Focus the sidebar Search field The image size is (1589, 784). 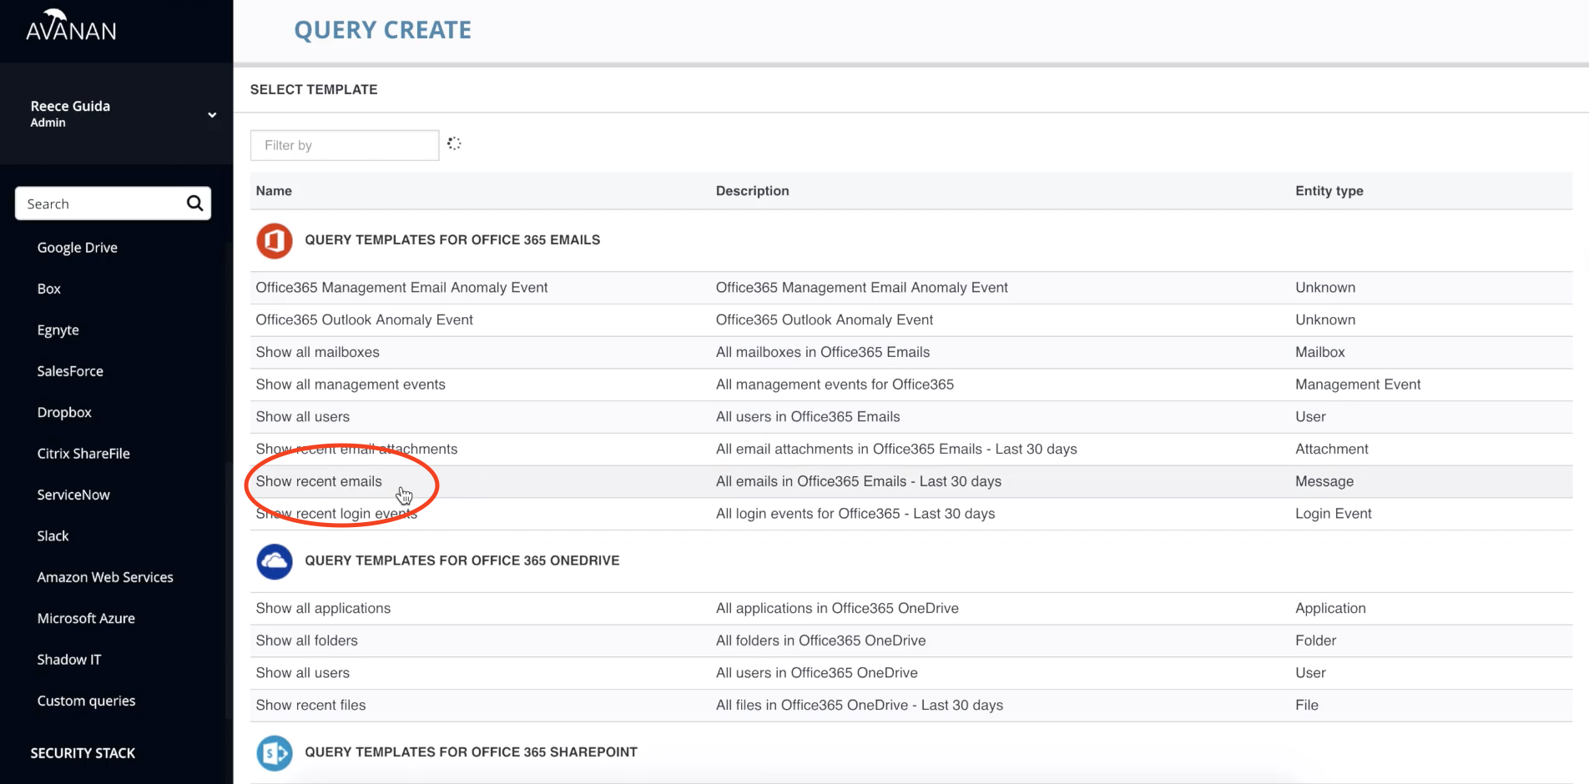click(x=113, y=204)
